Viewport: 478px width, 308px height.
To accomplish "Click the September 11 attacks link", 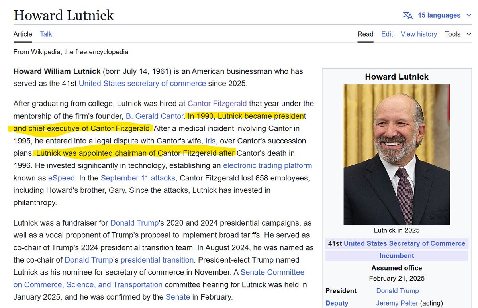I will click(138, 178).
